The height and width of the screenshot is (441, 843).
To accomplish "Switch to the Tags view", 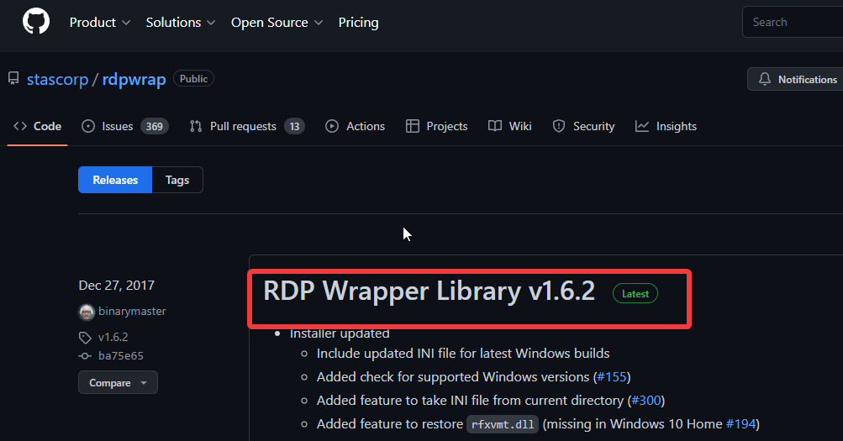I will pos(177,180).
